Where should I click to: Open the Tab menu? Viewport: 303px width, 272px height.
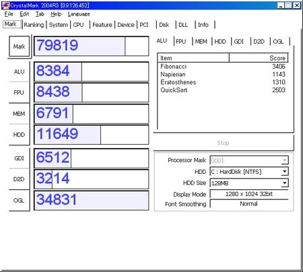pos(40,14)
